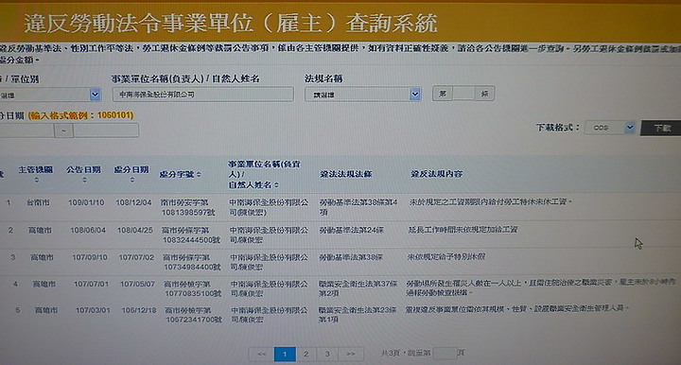Click disposition date 107/07/02
The image size is (681, 365).
pos(136,257)
